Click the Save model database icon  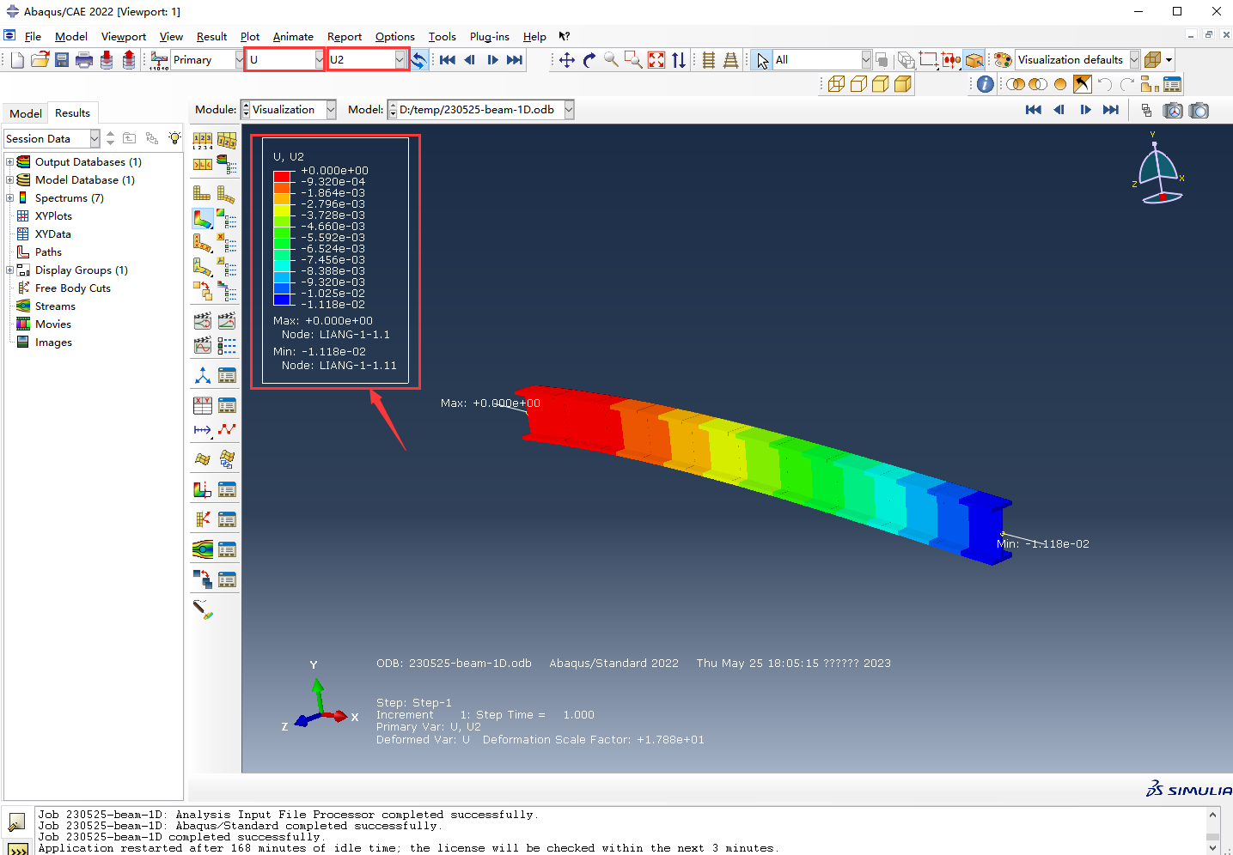click(62, 60)
